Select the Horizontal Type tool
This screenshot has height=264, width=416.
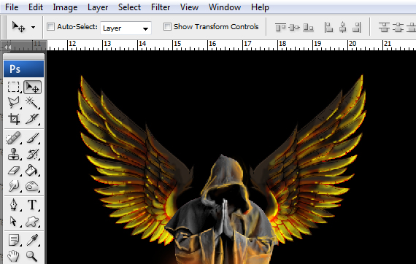(x=32, y=205)
